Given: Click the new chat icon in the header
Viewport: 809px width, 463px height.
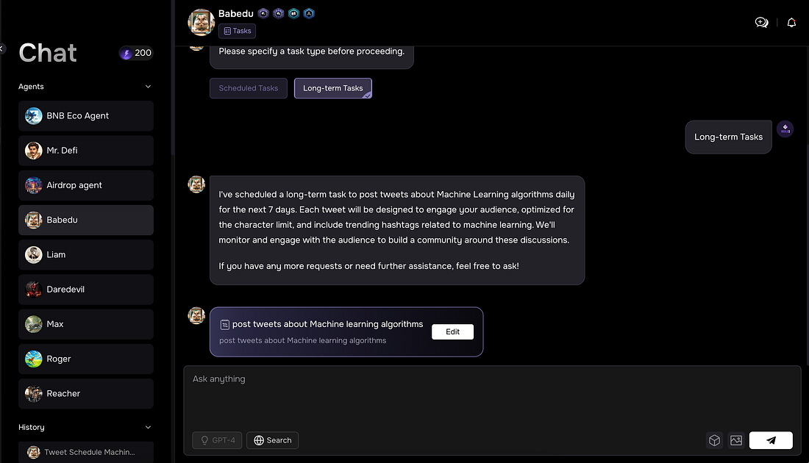Looking at the screenshot, I should pos(761,23).
